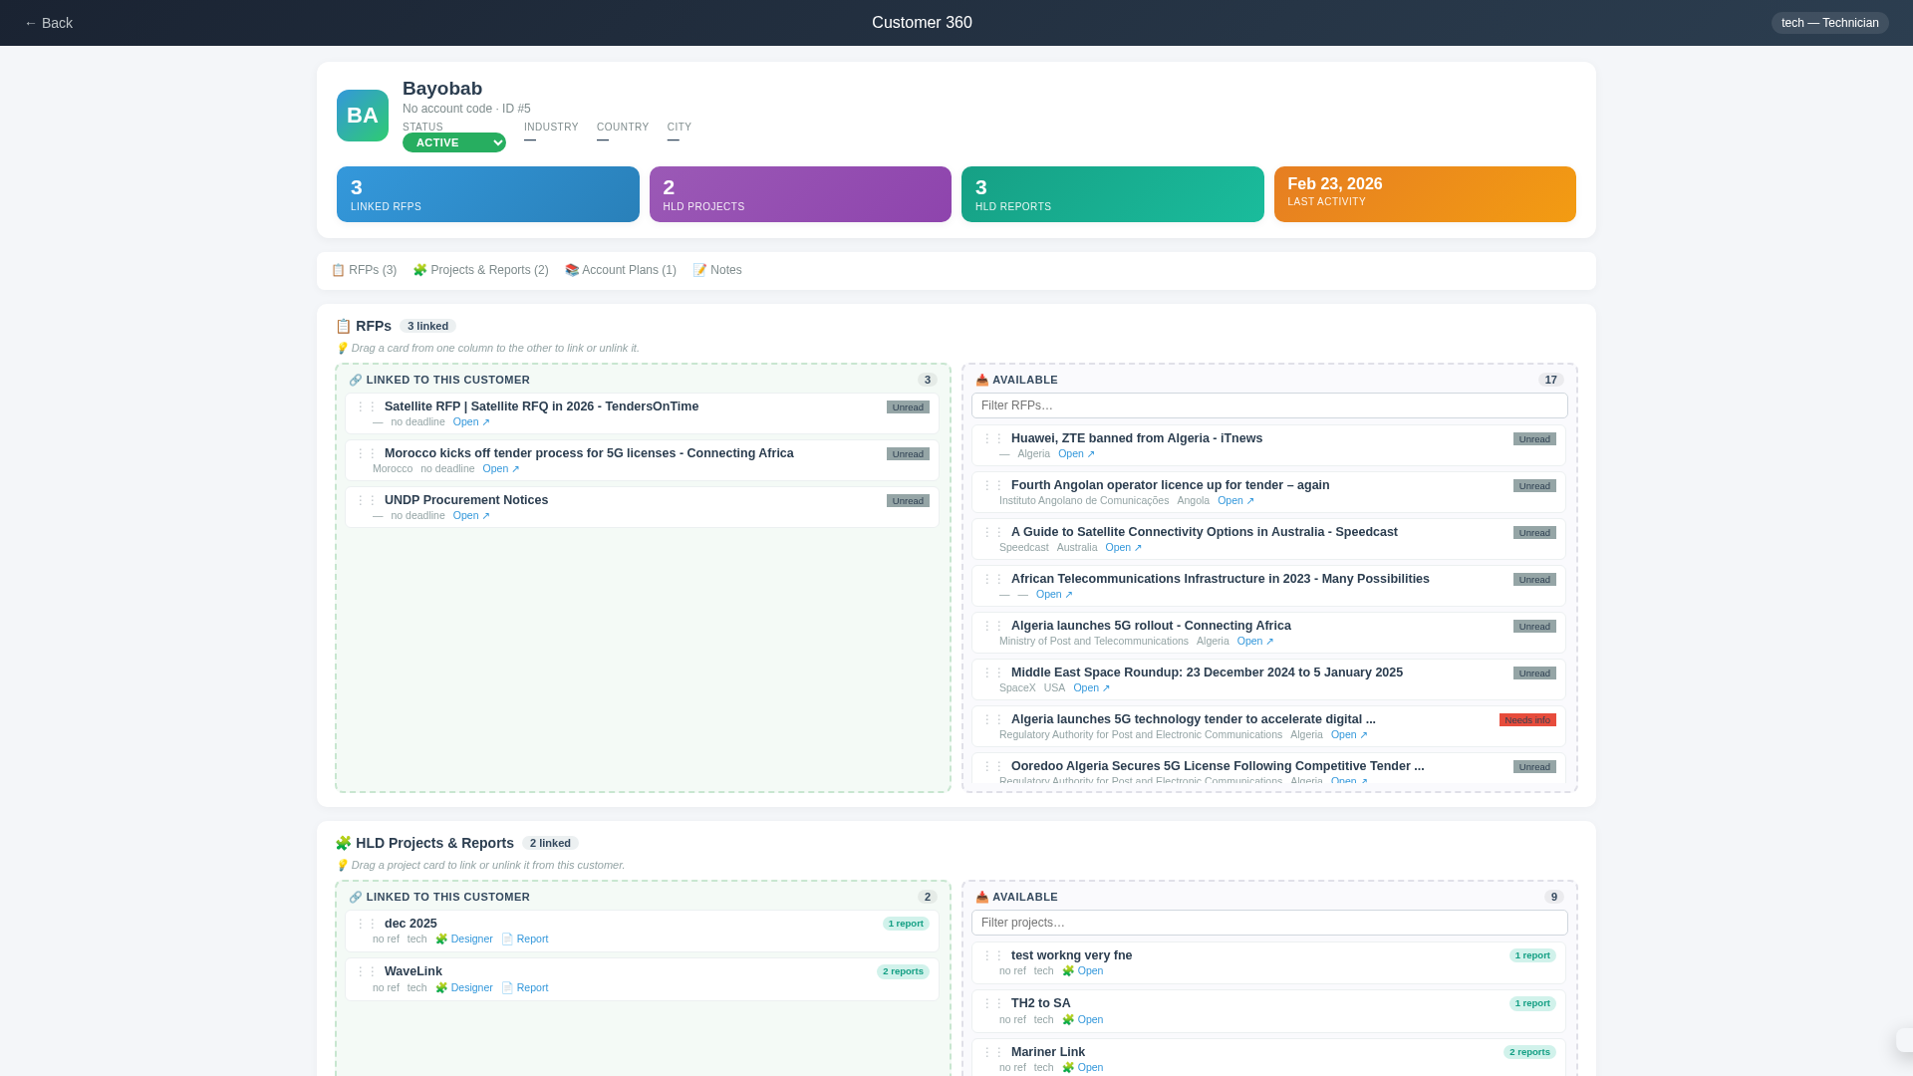Open the UNDP Procurement Notices link
Viewport: 1913px width, 1076px height.
471,516
